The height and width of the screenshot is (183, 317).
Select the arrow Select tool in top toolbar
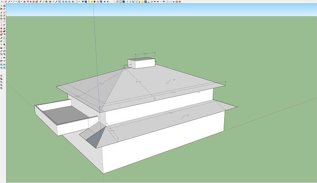coord(2,2)
